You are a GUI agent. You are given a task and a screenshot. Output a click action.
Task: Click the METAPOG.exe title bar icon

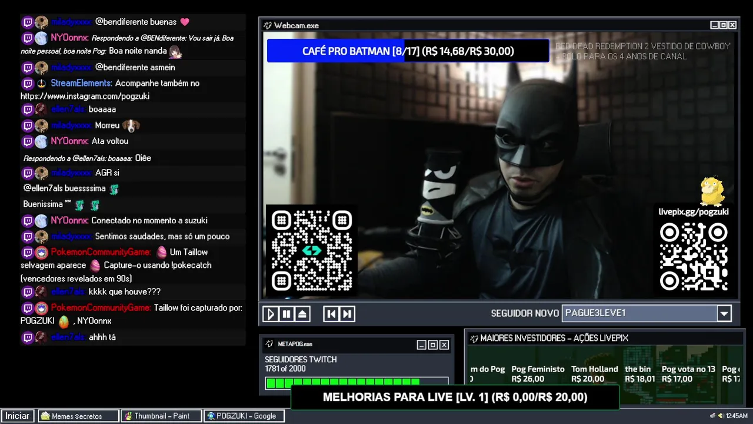pos(269,344)
